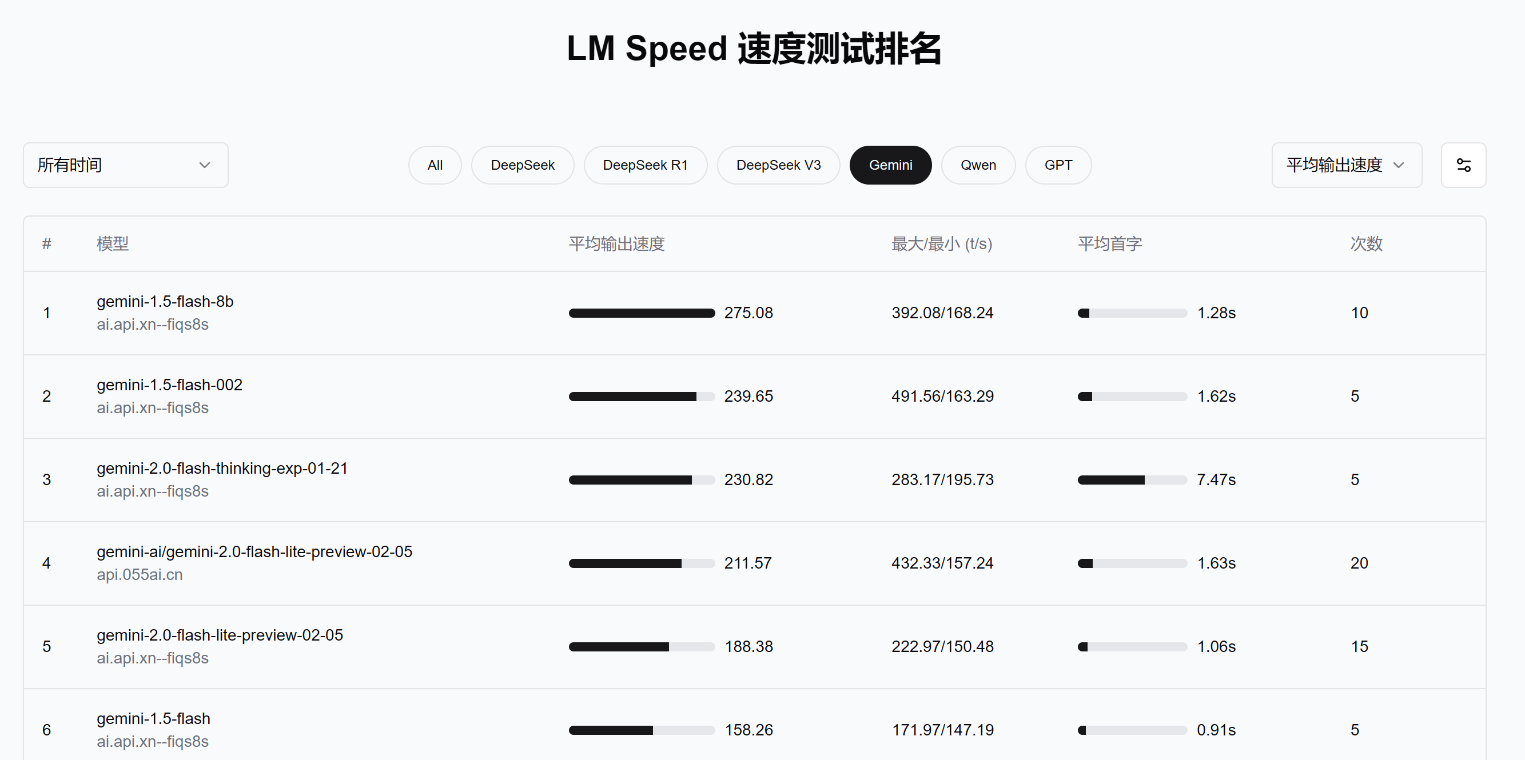Select the DeepSeek filter tab
Screen dimensions: 1525x760
pyautogui.click(x=522, y=165)
